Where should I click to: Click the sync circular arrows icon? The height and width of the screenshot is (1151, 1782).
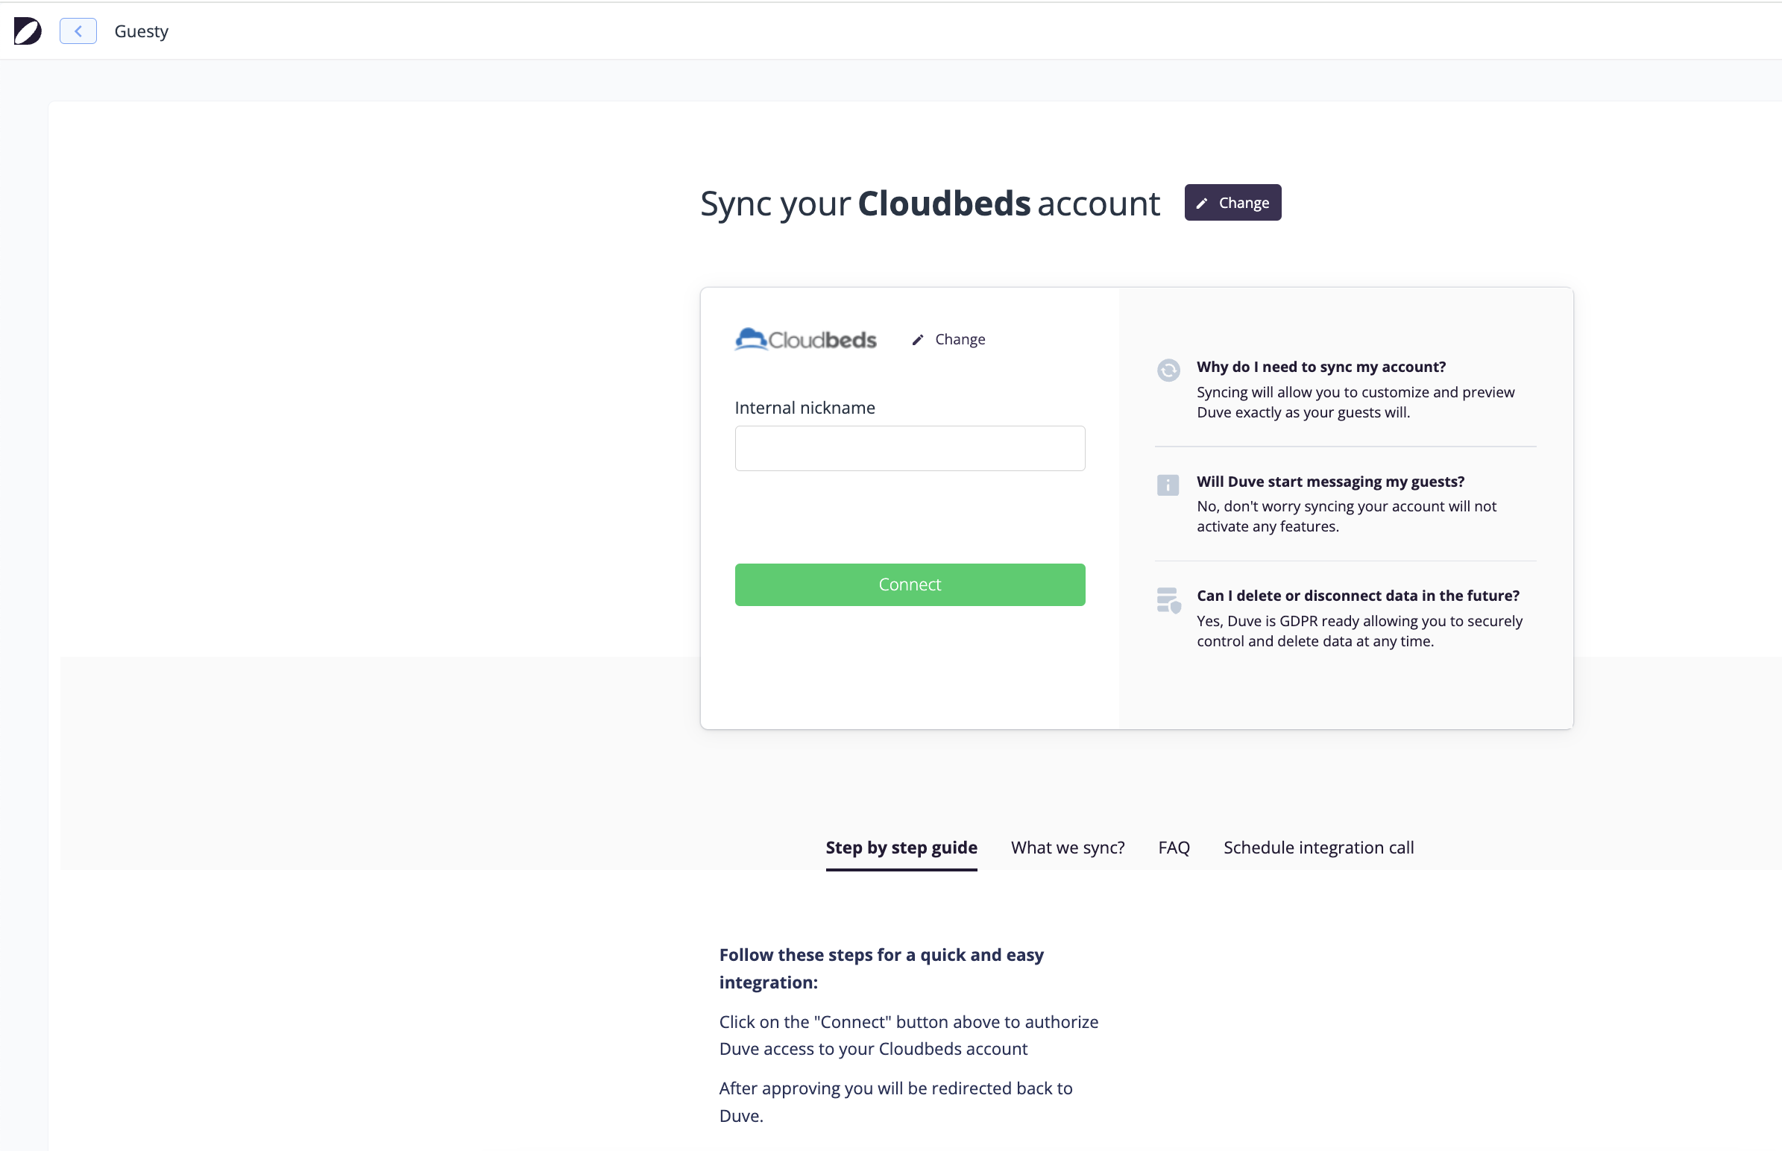click(1168, 370)
